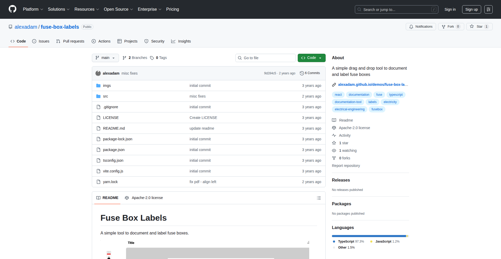Click the Notifications bell button
The width and height of the screenshot is (501, 259).
click(421, 27)
